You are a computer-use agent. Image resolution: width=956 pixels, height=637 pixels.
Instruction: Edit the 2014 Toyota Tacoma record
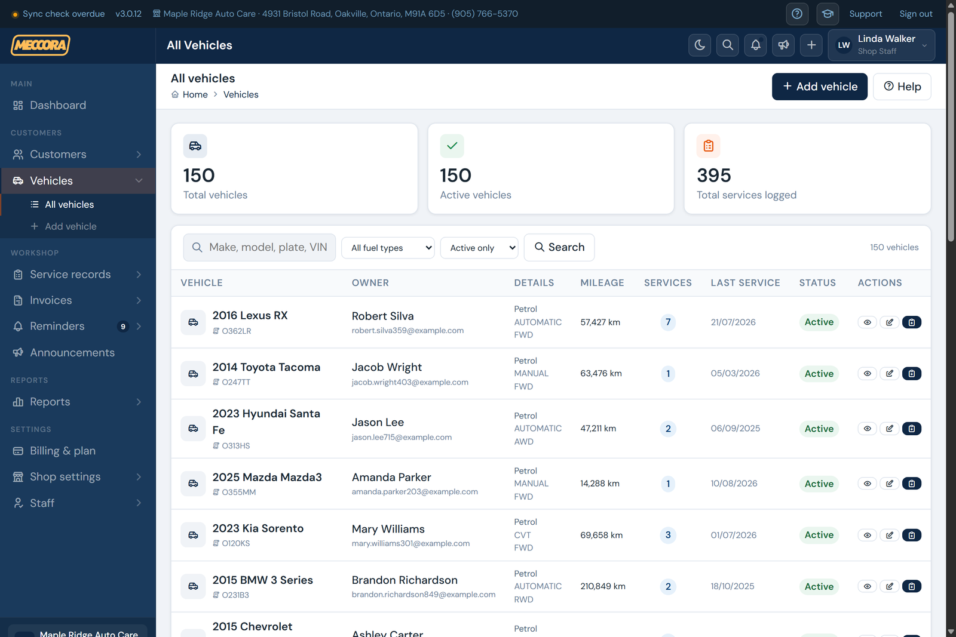tap(890, 374)
